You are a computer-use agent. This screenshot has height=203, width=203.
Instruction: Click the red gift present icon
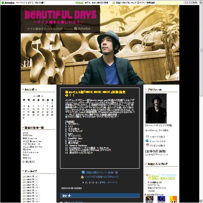coord(147,145)
